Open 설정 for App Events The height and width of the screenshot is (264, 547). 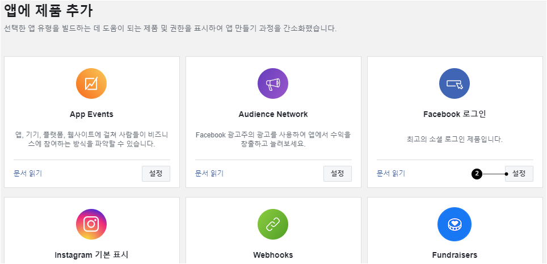(156, 174)
